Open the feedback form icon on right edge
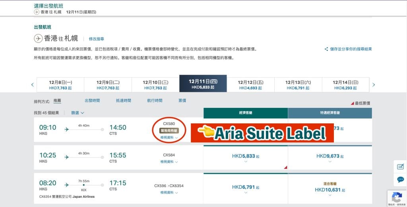 [x=400, y=167]
